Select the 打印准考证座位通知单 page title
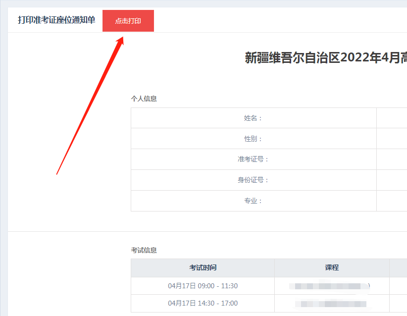The height and width of the screenshot is (316, 407). (x=56, y=20)
